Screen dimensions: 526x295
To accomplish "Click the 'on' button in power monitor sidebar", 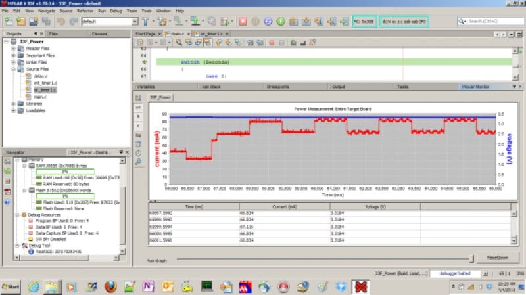I will (x=139, y=107).
